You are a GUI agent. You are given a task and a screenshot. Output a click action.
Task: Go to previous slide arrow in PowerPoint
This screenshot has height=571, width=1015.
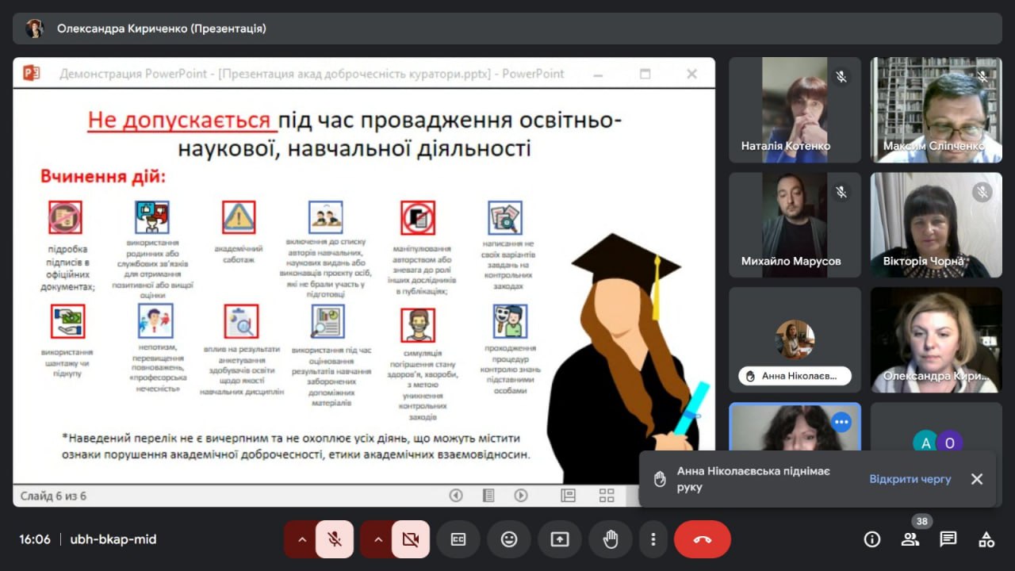click(456, 496)
